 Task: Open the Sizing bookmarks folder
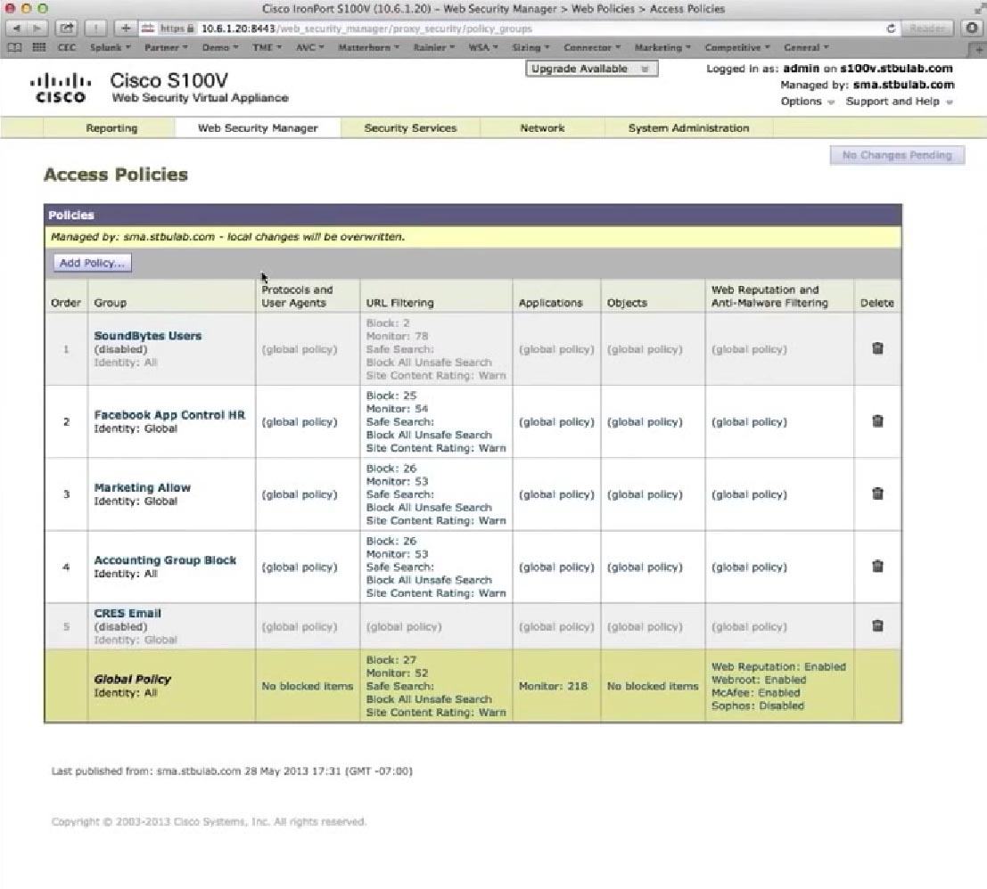(x=530, y=47)
